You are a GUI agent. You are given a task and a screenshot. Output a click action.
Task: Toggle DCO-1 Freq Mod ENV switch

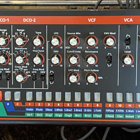[8, 77]
